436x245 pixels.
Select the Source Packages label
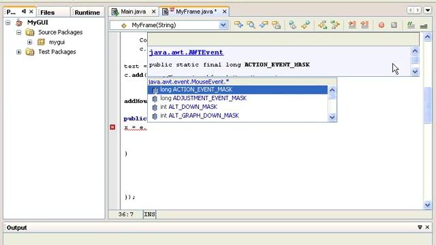[x=61, y=32]
